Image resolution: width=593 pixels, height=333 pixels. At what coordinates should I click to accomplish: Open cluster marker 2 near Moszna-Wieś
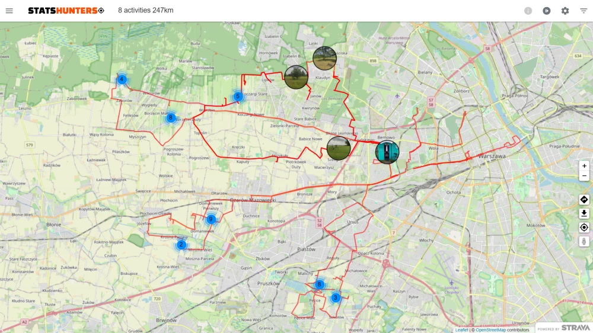tap(181, 245)
